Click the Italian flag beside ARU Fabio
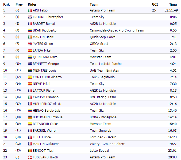 coord(30,10)
